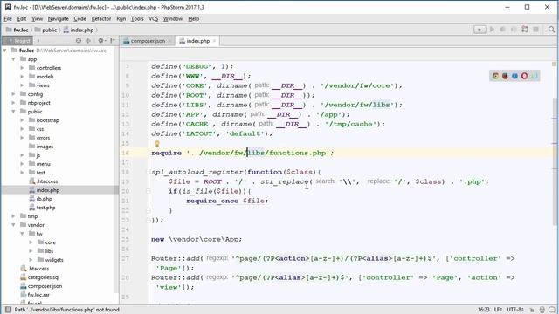
Task: Open Project panel settings gear
Action: point(101,41)
